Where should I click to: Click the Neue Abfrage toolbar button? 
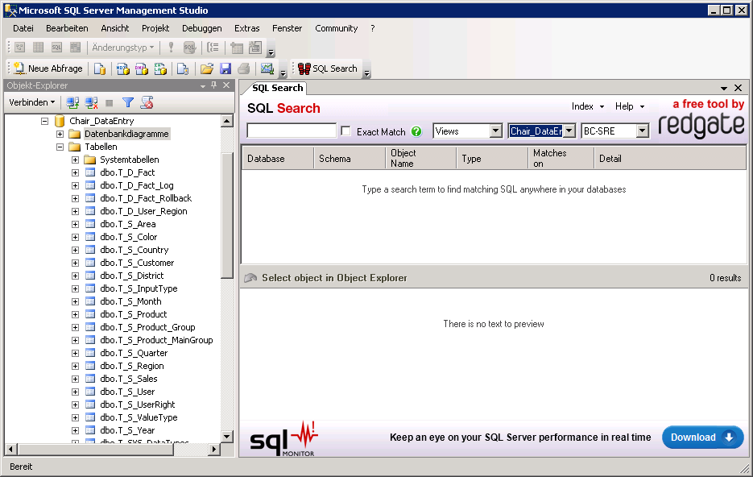click(48, 68)
